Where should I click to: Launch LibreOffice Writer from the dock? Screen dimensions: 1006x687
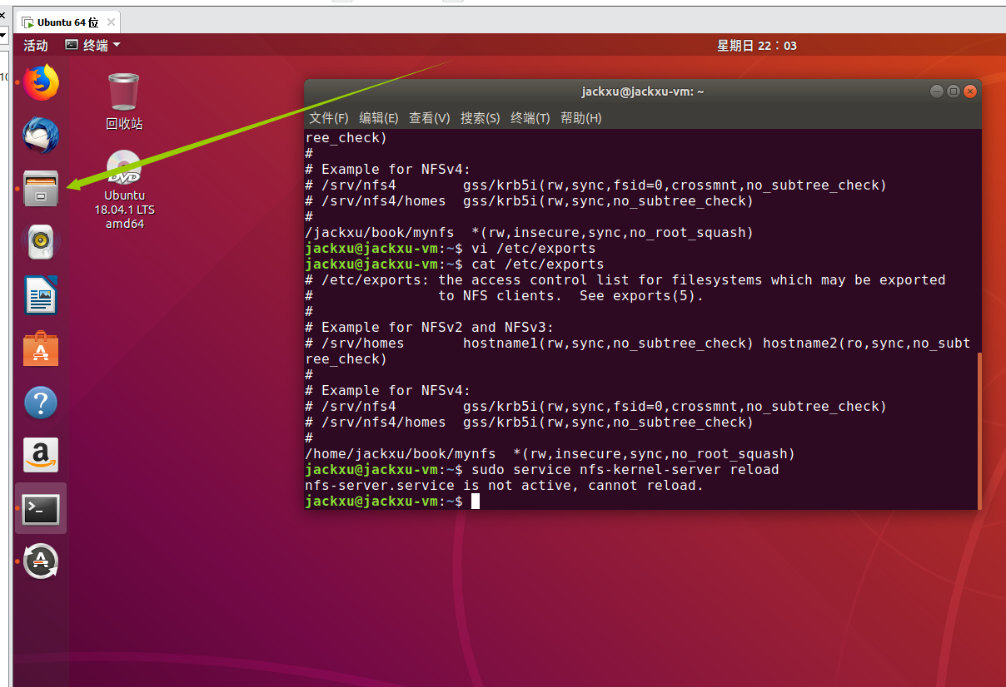click(41, 295)
